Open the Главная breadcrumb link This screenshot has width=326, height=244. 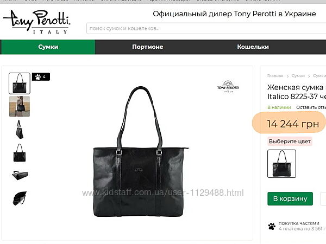275,76
